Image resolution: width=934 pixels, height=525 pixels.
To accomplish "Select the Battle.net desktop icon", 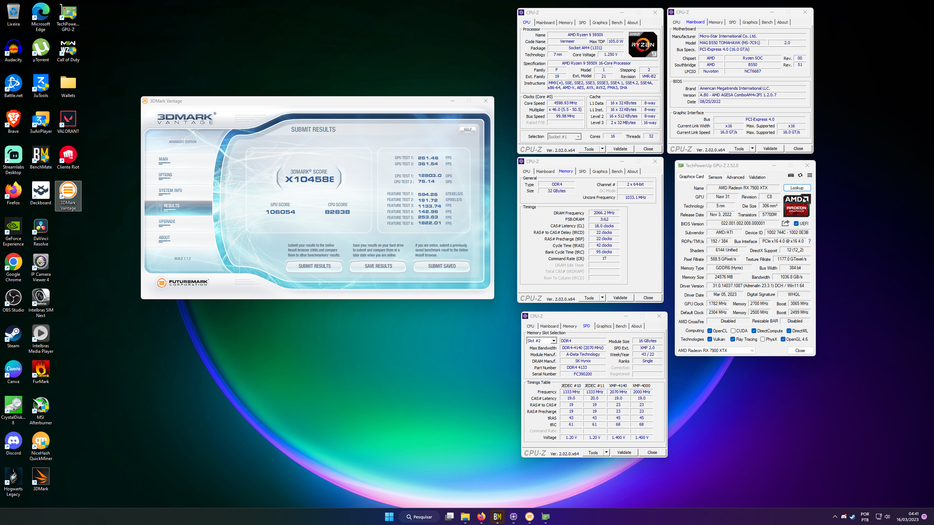I will [x=14, y=86].
